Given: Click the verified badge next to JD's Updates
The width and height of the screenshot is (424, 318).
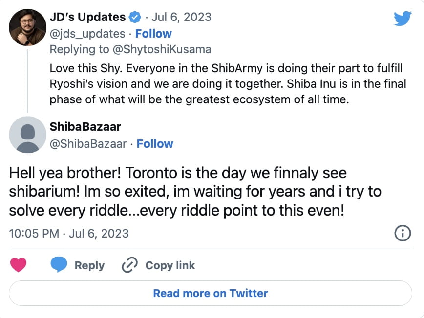Looking at the screenshot, I should (134, 17).
